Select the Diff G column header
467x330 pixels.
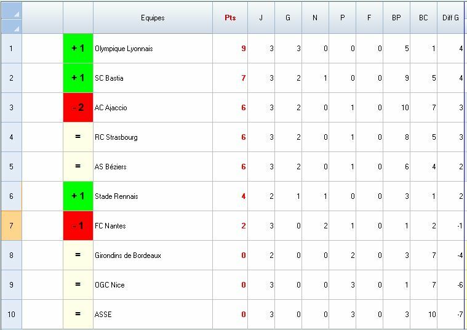pyautogui.click(x=450, y=18)
